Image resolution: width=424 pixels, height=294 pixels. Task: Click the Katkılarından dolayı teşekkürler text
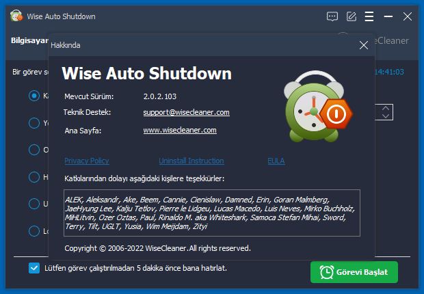pyautogui.click(x=144, y=178)
